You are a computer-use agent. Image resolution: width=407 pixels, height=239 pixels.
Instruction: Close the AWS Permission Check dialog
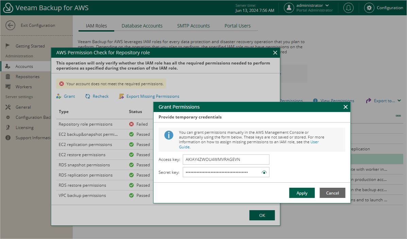[275, 53]
